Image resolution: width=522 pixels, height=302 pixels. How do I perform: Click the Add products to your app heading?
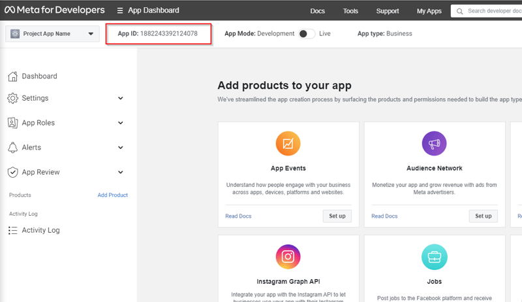click(284, 86)
